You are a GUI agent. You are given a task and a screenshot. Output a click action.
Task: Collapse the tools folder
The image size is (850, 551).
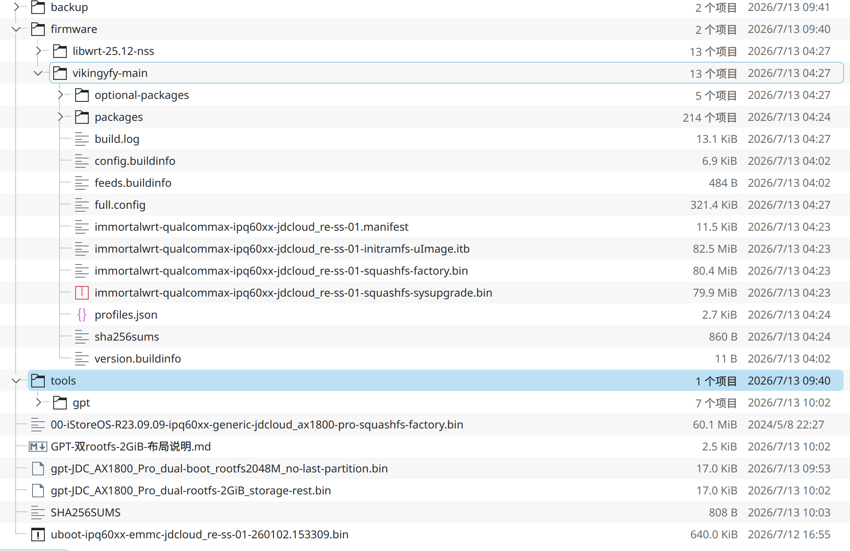click(16, 381)
